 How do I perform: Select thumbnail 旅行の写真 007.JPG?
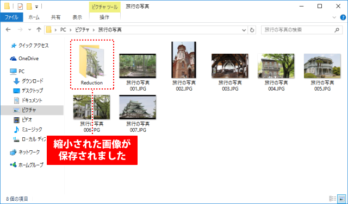point(138,107)
